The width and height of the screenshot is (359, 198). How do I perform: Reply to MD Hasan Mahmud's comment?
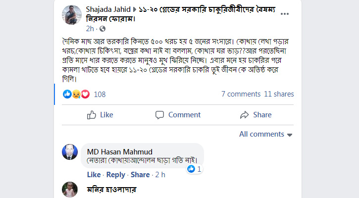pyautogui.click(x=116, y=175)
